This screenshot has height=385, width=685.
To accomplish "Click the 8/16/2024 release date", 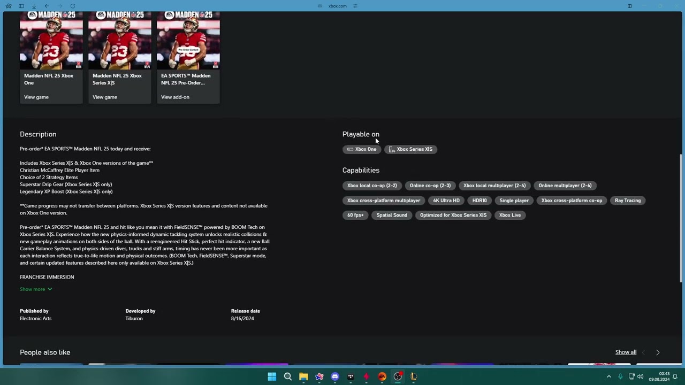I will [242, 319].
